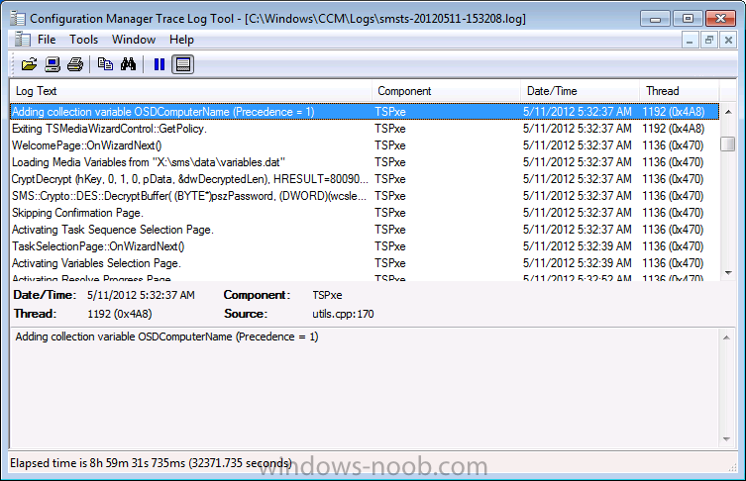The image size is (746, 481).
Task: Click the Source value utils.cpp:170
Action: [343, 314]
